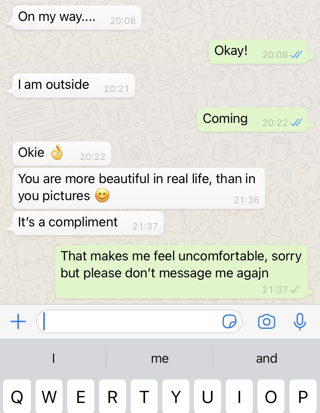The image size is (320, 413).
Task: Tap the O key
Action: tap(271, 396)
